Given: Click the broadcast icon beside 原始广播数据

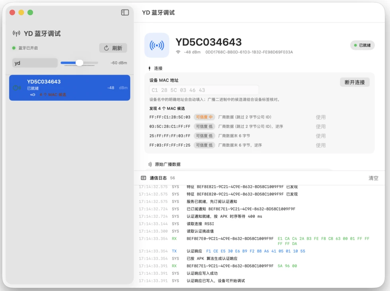Looking at the screenshot, I should coord(150,164).
